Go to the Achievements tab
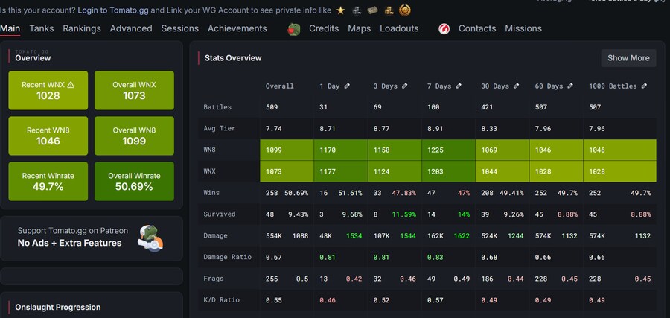This screenshot has width=670, height=318. click(237, 28)
